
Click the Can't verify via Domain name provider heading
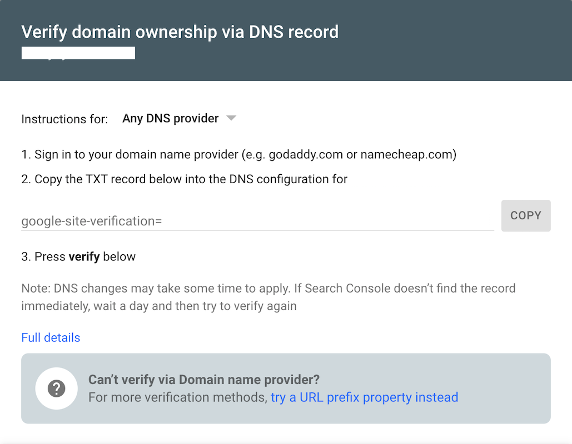click(x=204, y=380)
